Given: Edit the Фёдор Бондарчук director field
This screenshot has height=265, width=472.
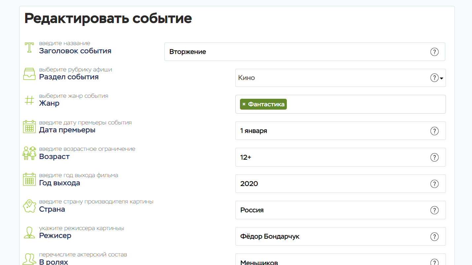Looking at the screenshot, I should pyautogui.click(x=330, y=236).
